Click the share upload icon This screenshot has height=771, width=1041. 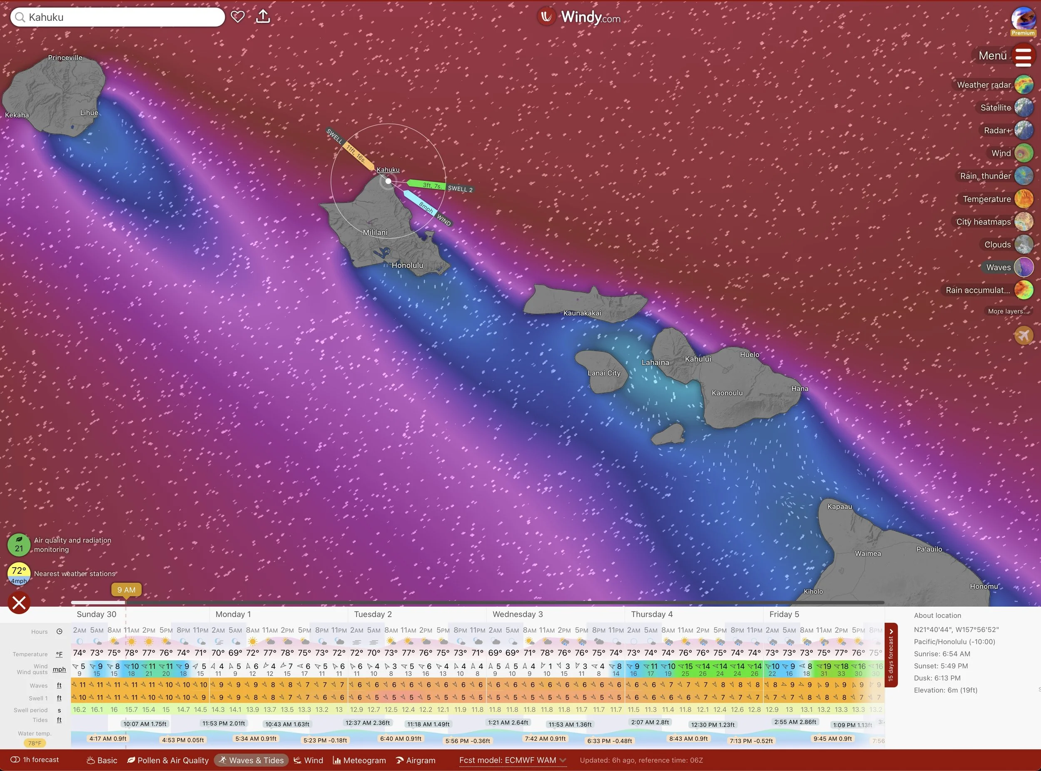tap(263, 17)
